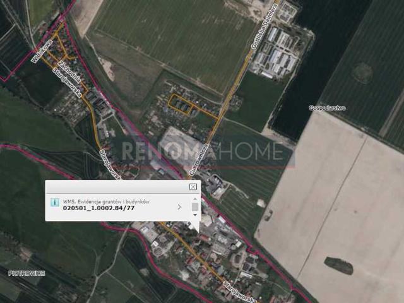Expand parcel details with right chevron
Image resolution: width=404 pixels, height=303 pixels.
179,207
